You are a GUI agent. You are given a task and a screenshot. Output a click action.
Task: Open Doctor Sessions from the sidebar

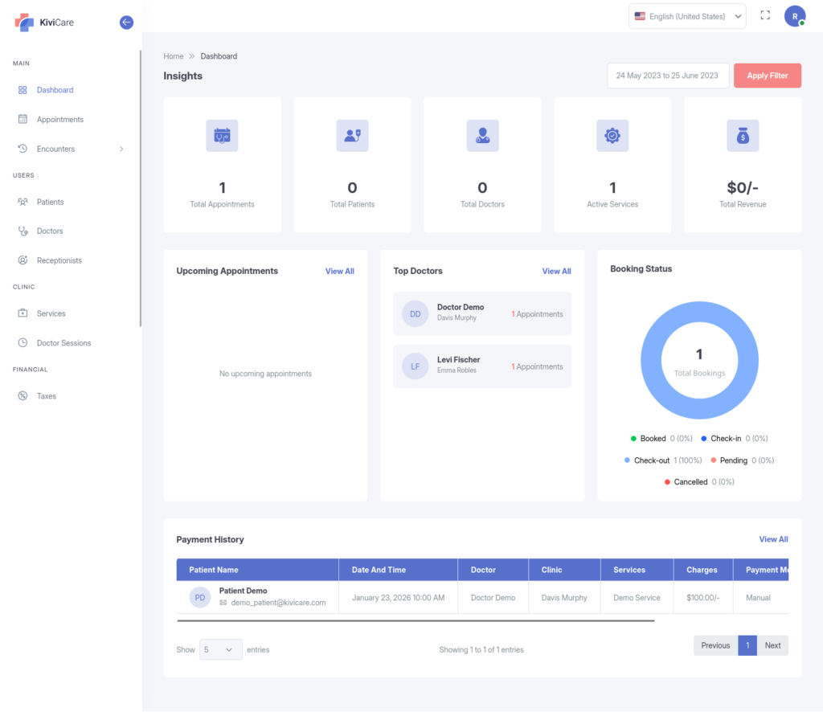pyautogui.click(x=63, y=343)
